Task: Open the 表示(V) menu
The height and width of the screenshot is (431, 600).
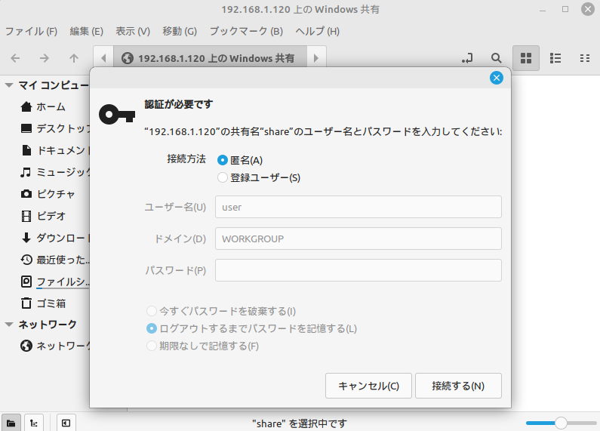Action: coord(133,31)
